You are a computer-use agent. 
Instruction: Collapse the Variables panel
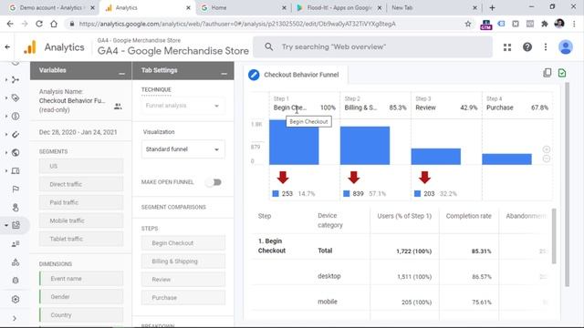pyautogui.click(x=121, y=74)
